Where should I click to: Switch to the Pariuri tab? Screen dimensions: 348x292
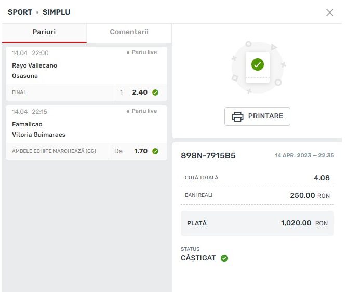[44, 32]
